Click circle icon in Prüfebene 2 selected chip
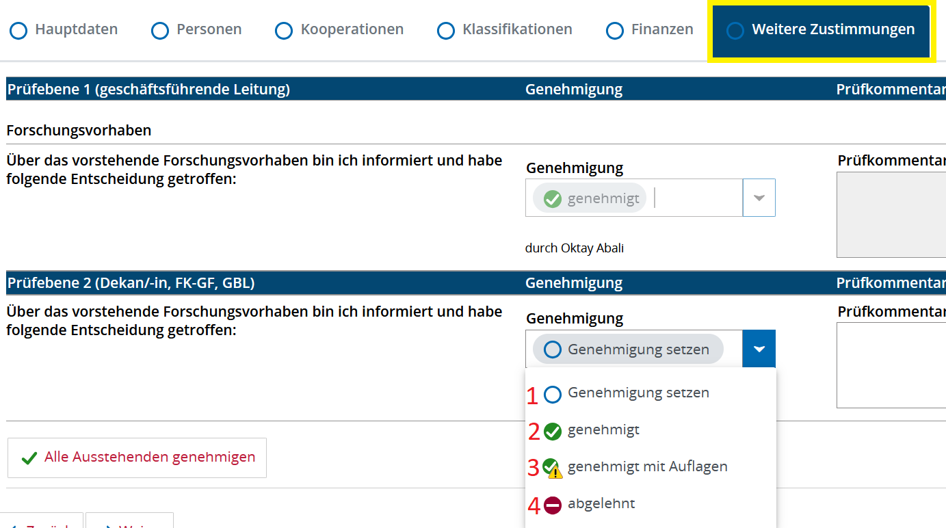The image size is (946, 528). pyautogui.click(x=552, y=349)
